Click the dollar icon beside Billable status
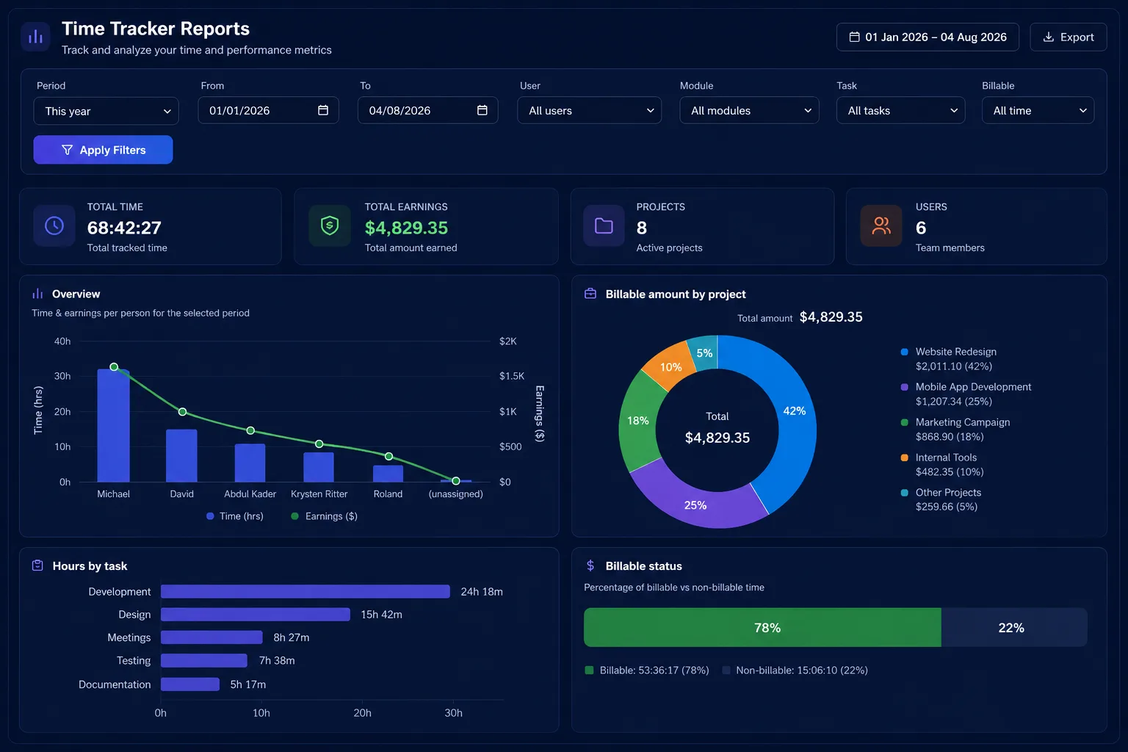This screenshot has width=1128, height=752. pyautogui.click(x=590, y=565)
